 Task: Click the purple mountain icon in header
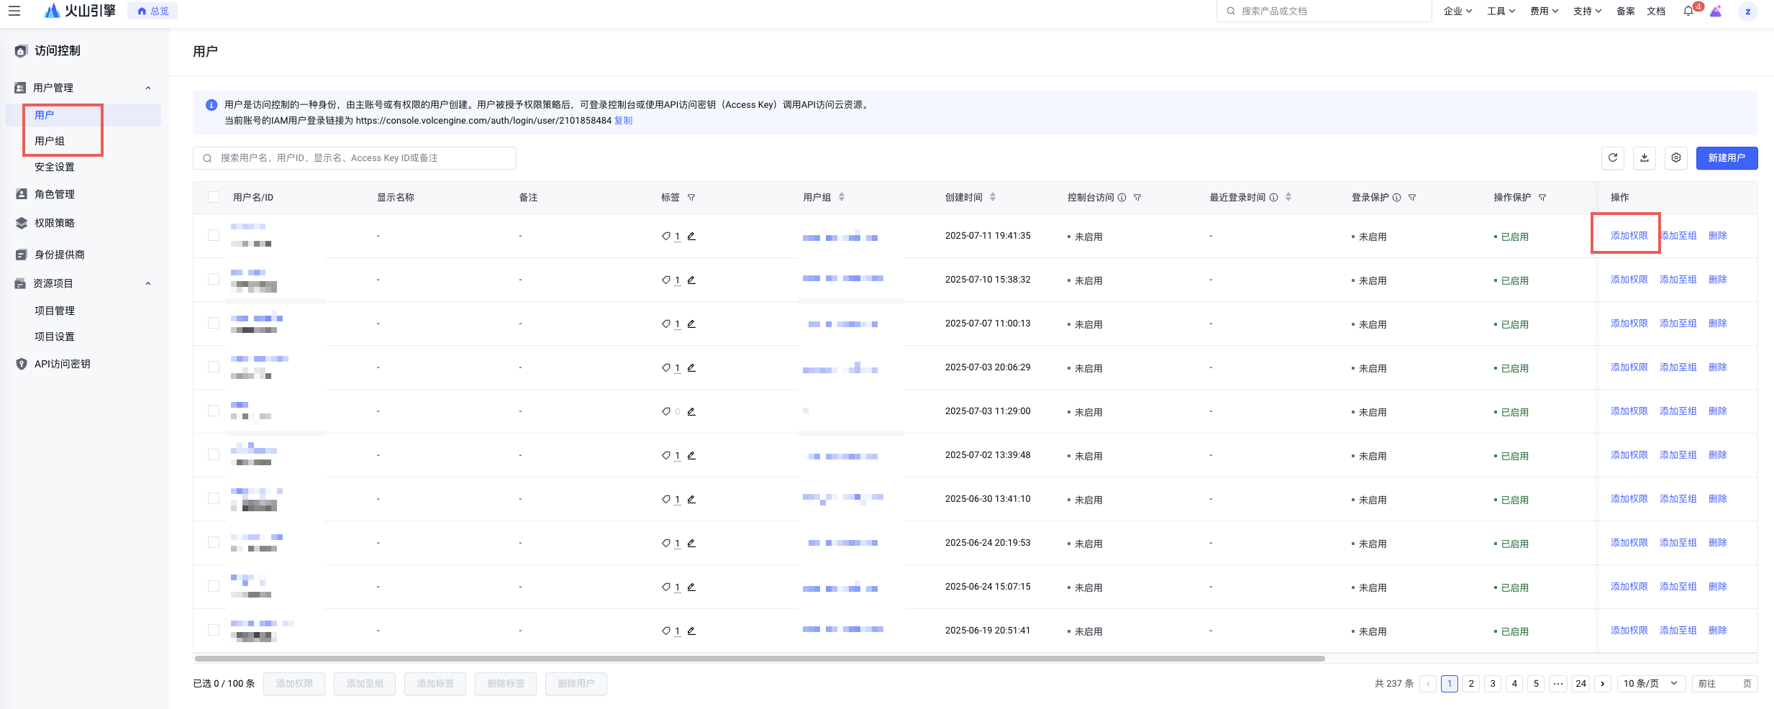click(1716, 11)
